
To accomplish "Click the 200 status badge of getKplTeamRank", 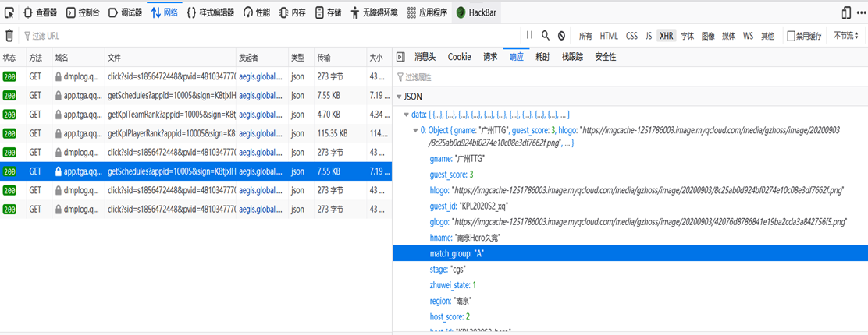I will (9, 115).
